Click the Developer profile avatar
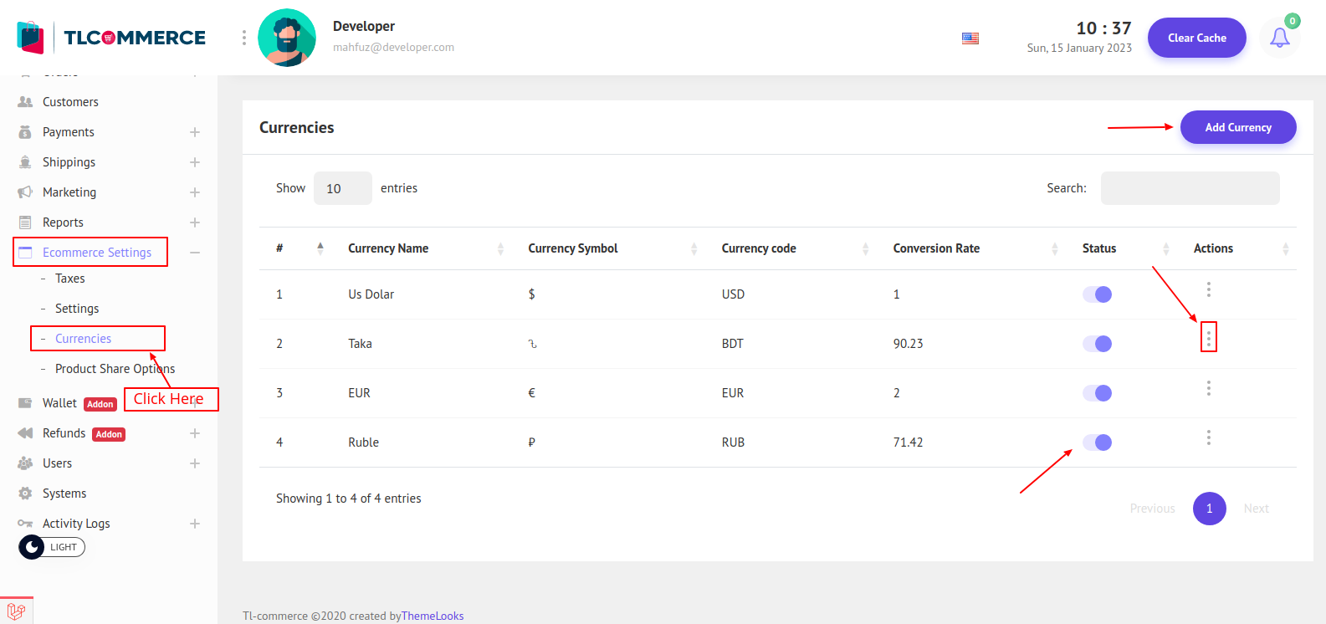Image resolution: width=1326 pixels, height=624 pixels. click(x=287, y=38)
